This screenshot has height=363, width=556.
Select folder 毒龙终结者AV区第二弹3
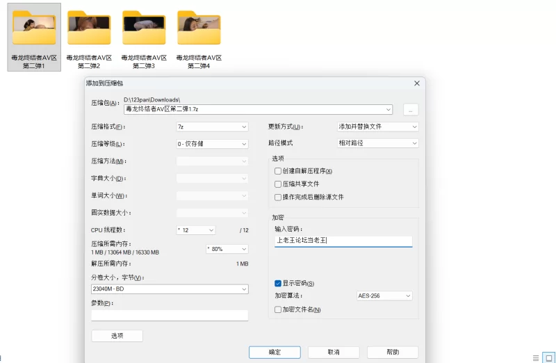click(x=144, y=38)
